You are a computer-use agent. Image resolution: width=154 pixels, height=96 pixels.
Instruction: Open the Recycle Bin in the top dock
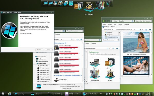108,4
